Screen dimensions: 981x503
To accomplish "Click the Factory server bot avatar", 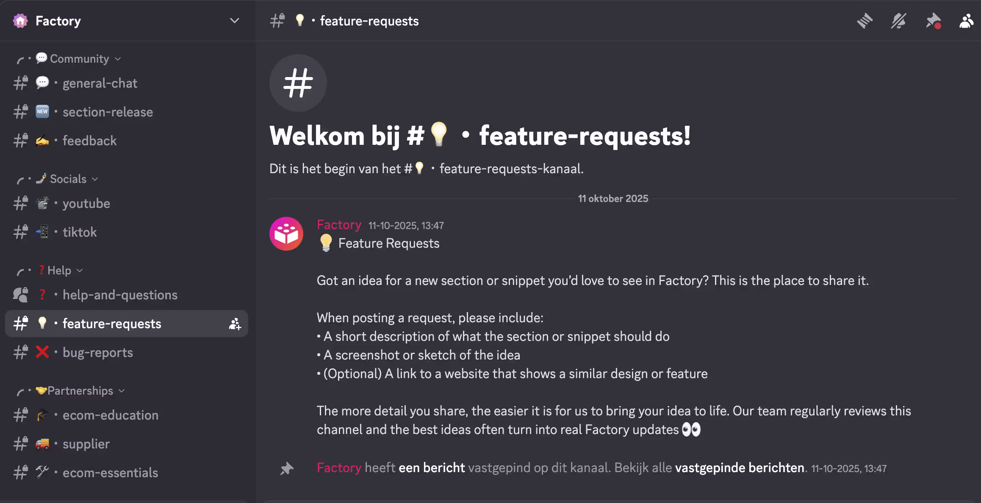I will coord(286,233).
